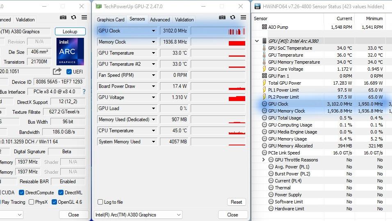Image resolution: width=392 pixels, height=221 pixels.
Task: Refresh sensors in GPU-Z 2.47.0 window
Action: click(233, 17)
